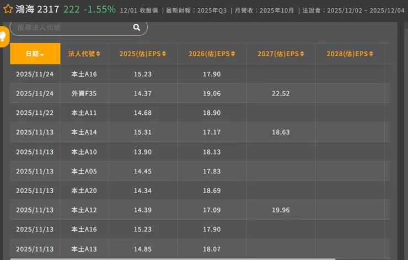This screenshot has width=408, height=260.
Task: Click the 12/01 收盤價 label
Action: pyautogui.click(x=139, y=10)
